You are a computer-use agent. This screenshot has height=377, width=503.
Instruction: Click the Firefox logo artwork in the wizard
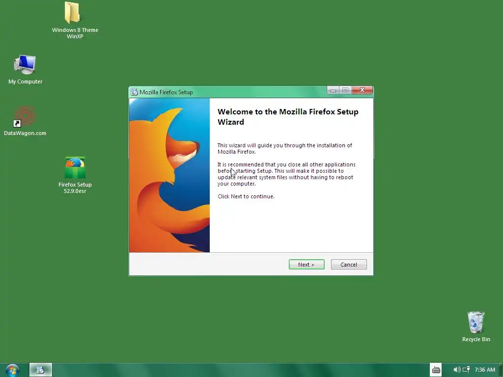click(x=169, y=175)
